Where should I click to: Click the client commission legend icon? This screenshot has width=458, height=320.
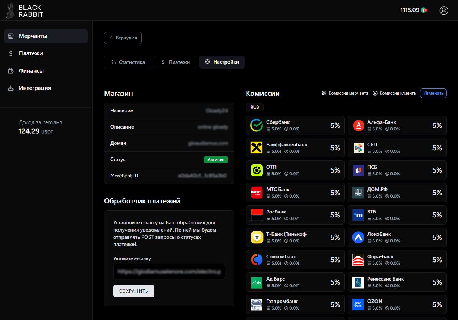tap(375, 93)
